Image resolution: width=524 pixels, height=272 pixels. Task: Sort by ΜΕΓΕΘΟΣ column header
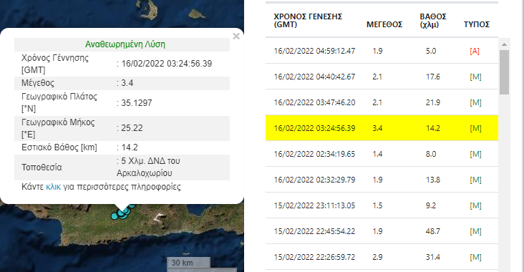click(384, 24)
